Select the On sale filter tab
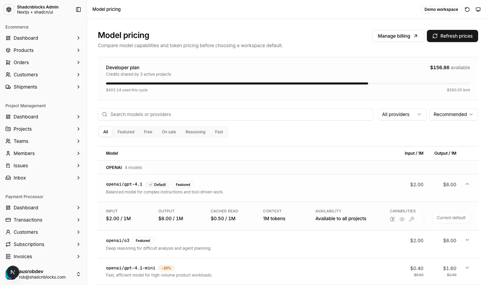489x285 pixels. [169, 132]
